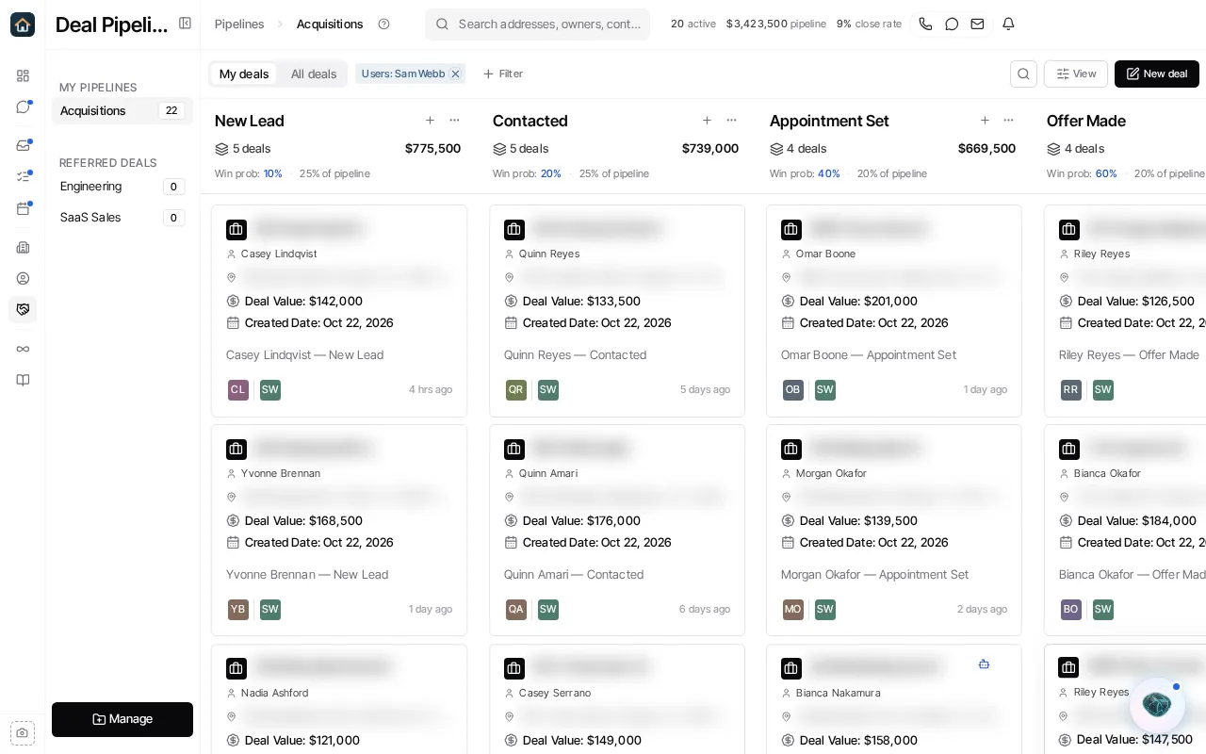Switch to the My deals tab

pyautogui.click(x=244, y=74)
